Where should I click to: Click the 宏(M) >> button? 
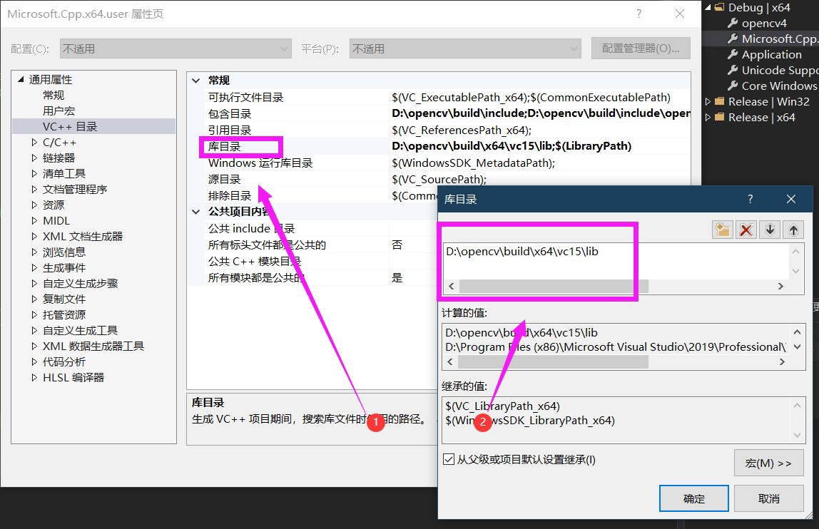tap(768, 463)
